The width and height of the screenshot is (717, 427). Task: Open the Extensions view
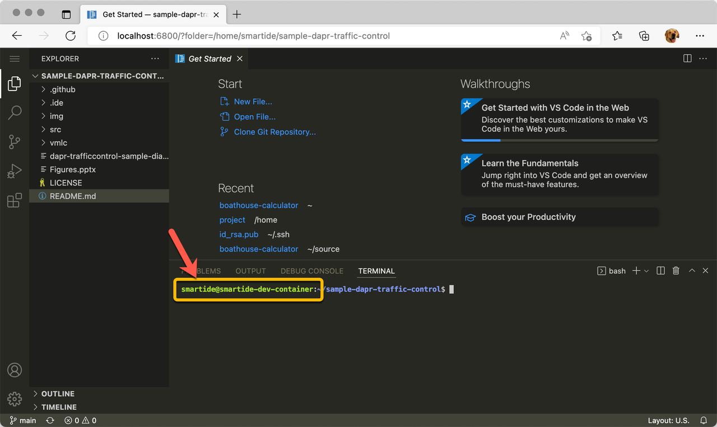pos(15,200)
